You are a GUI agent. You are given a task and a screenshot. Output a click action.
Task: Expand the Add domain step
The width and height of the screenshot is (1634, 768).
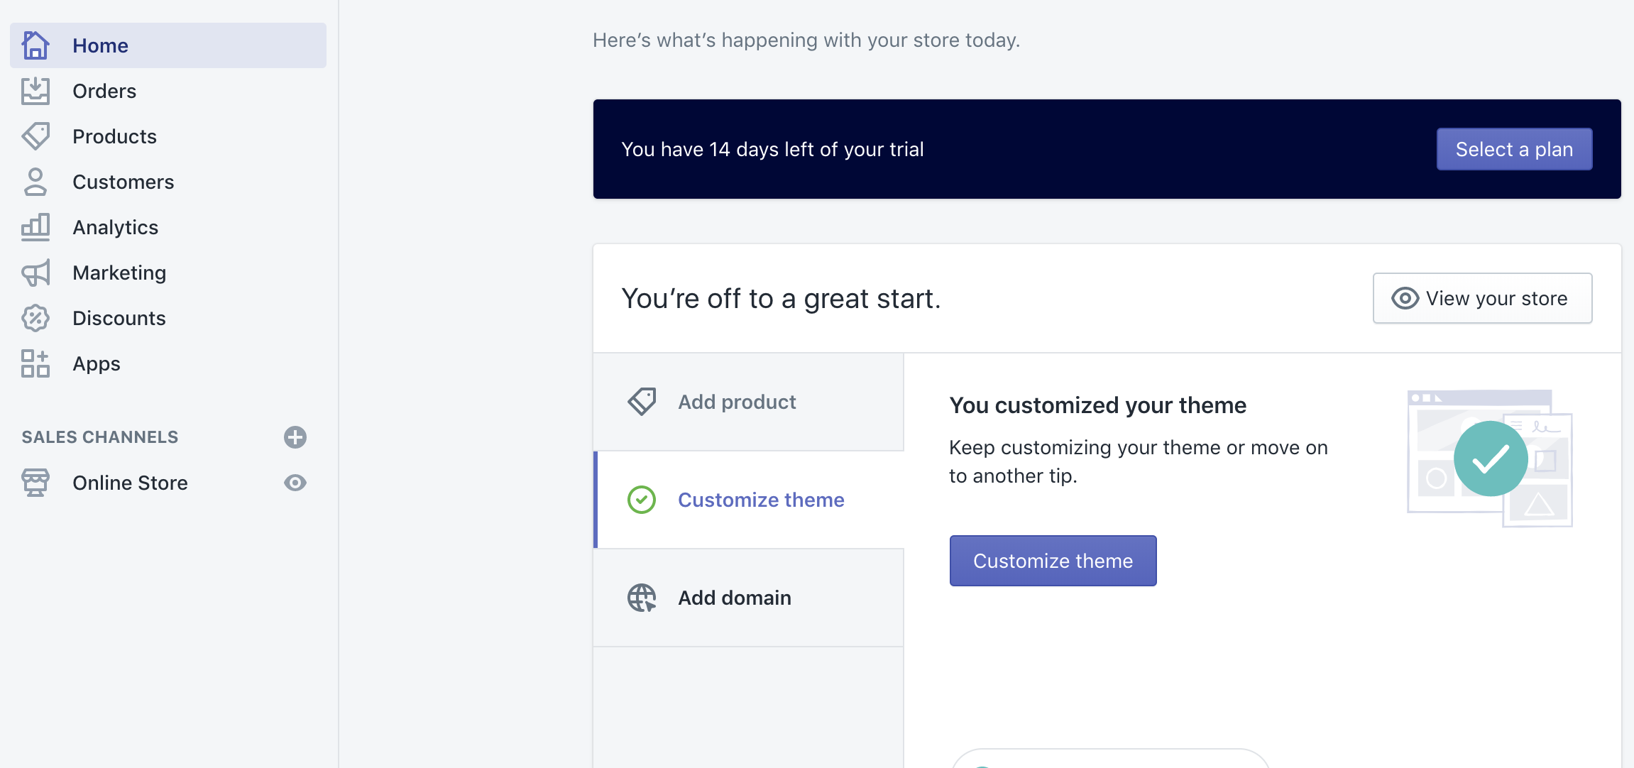click(x=748, y=598)
